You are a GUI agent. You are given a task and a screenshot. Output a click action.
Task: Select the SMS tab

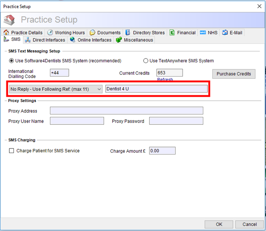tap(12, 39)
